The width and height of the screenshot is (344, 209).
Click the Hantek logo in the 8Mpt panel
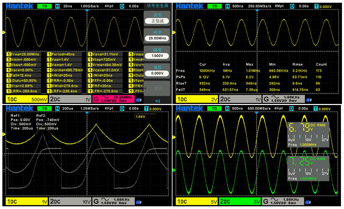pos(189,6)
